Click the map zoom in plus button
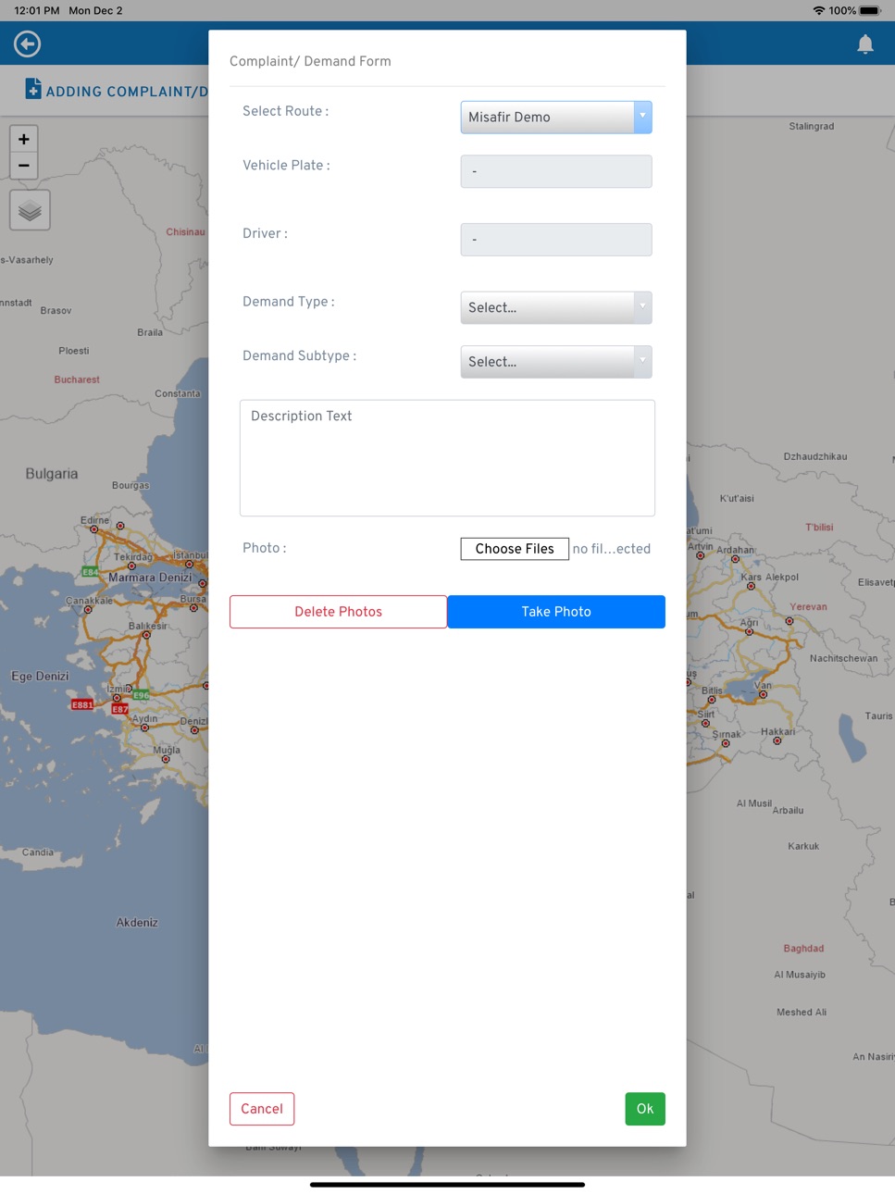 coord(24,139)
